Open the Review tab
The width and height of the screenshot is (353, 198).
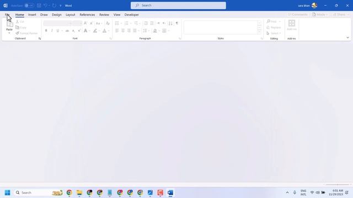coord(104,15)
